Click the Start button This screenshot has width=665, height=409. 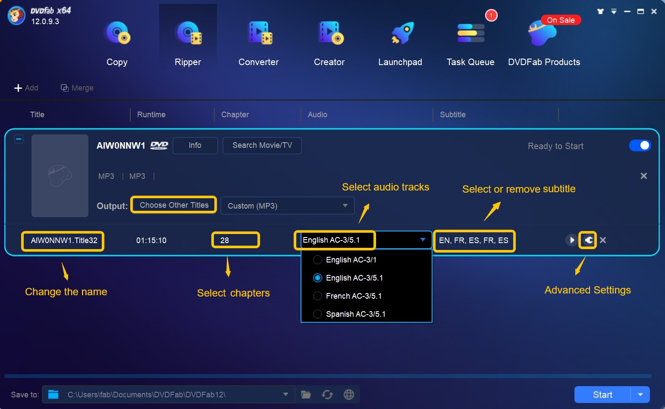pyautogui.click(x=602, y=395)
